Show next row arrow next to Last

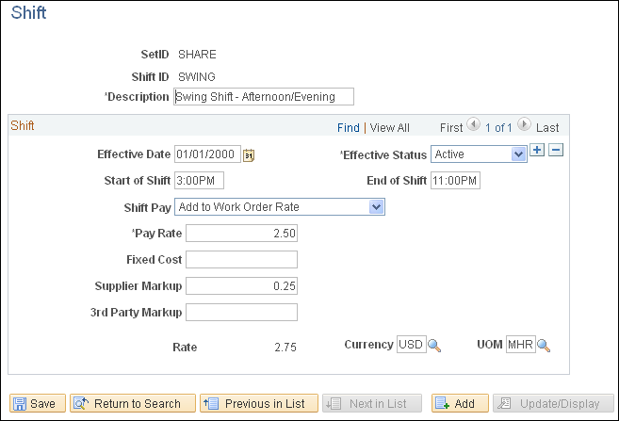524,124
